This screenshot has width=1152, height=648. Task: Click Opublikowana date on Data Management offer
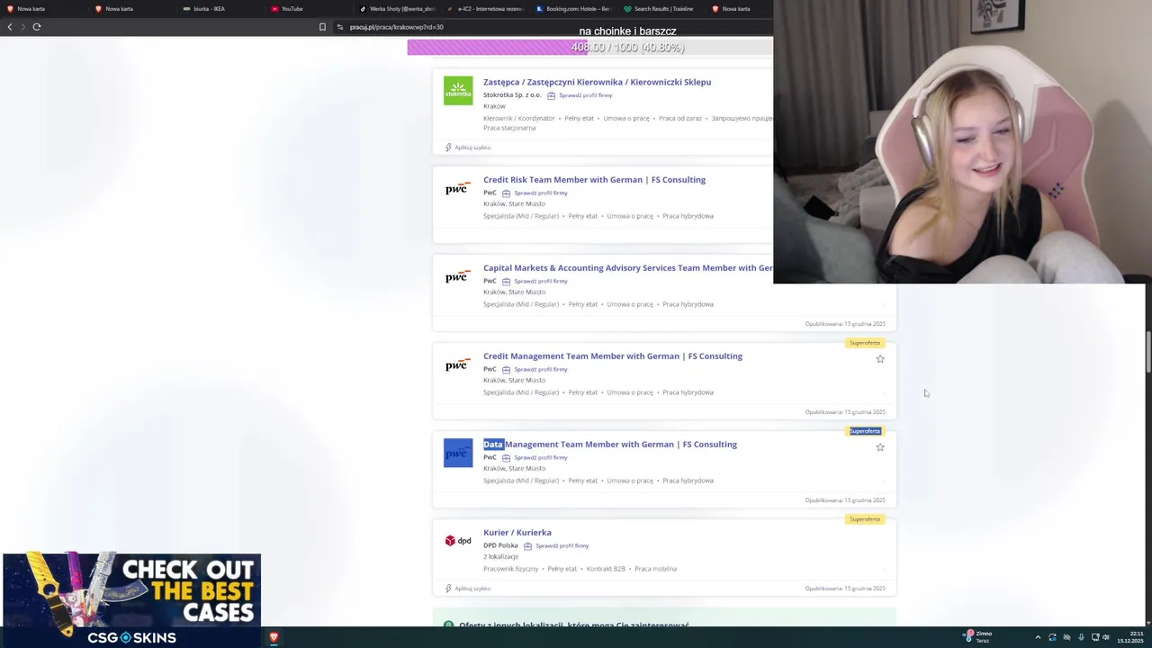pyautogui.click(x=845, y=500)
